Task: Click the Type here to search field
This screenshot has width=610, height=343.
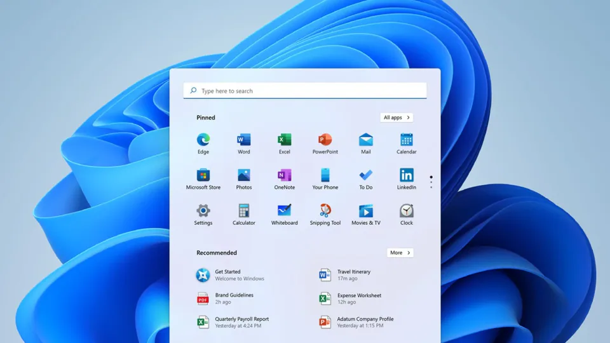Action: 305,91
